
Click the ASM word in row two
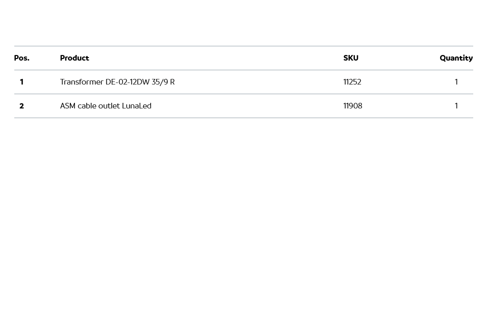click(67, 106)
